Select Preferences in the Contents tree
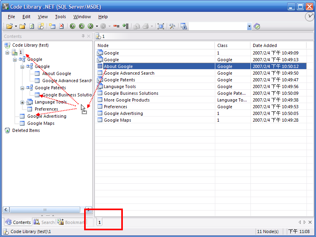The image size is (316, 237). 46,109
